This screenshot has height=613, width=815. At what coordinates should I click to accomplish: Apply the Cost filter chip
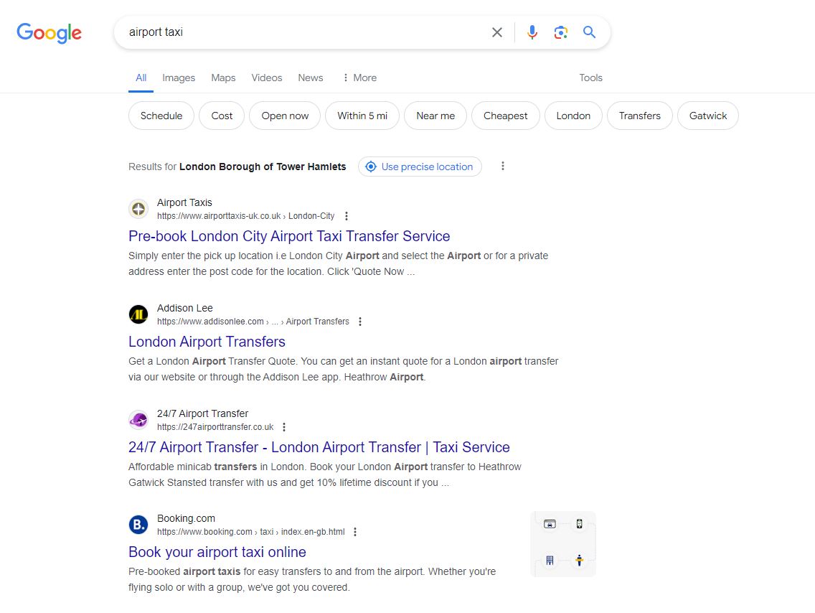click(x=222, y=116)
